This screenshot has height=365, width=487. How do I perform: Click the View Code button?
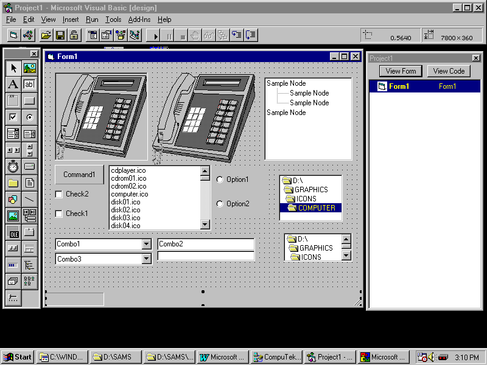449,71
